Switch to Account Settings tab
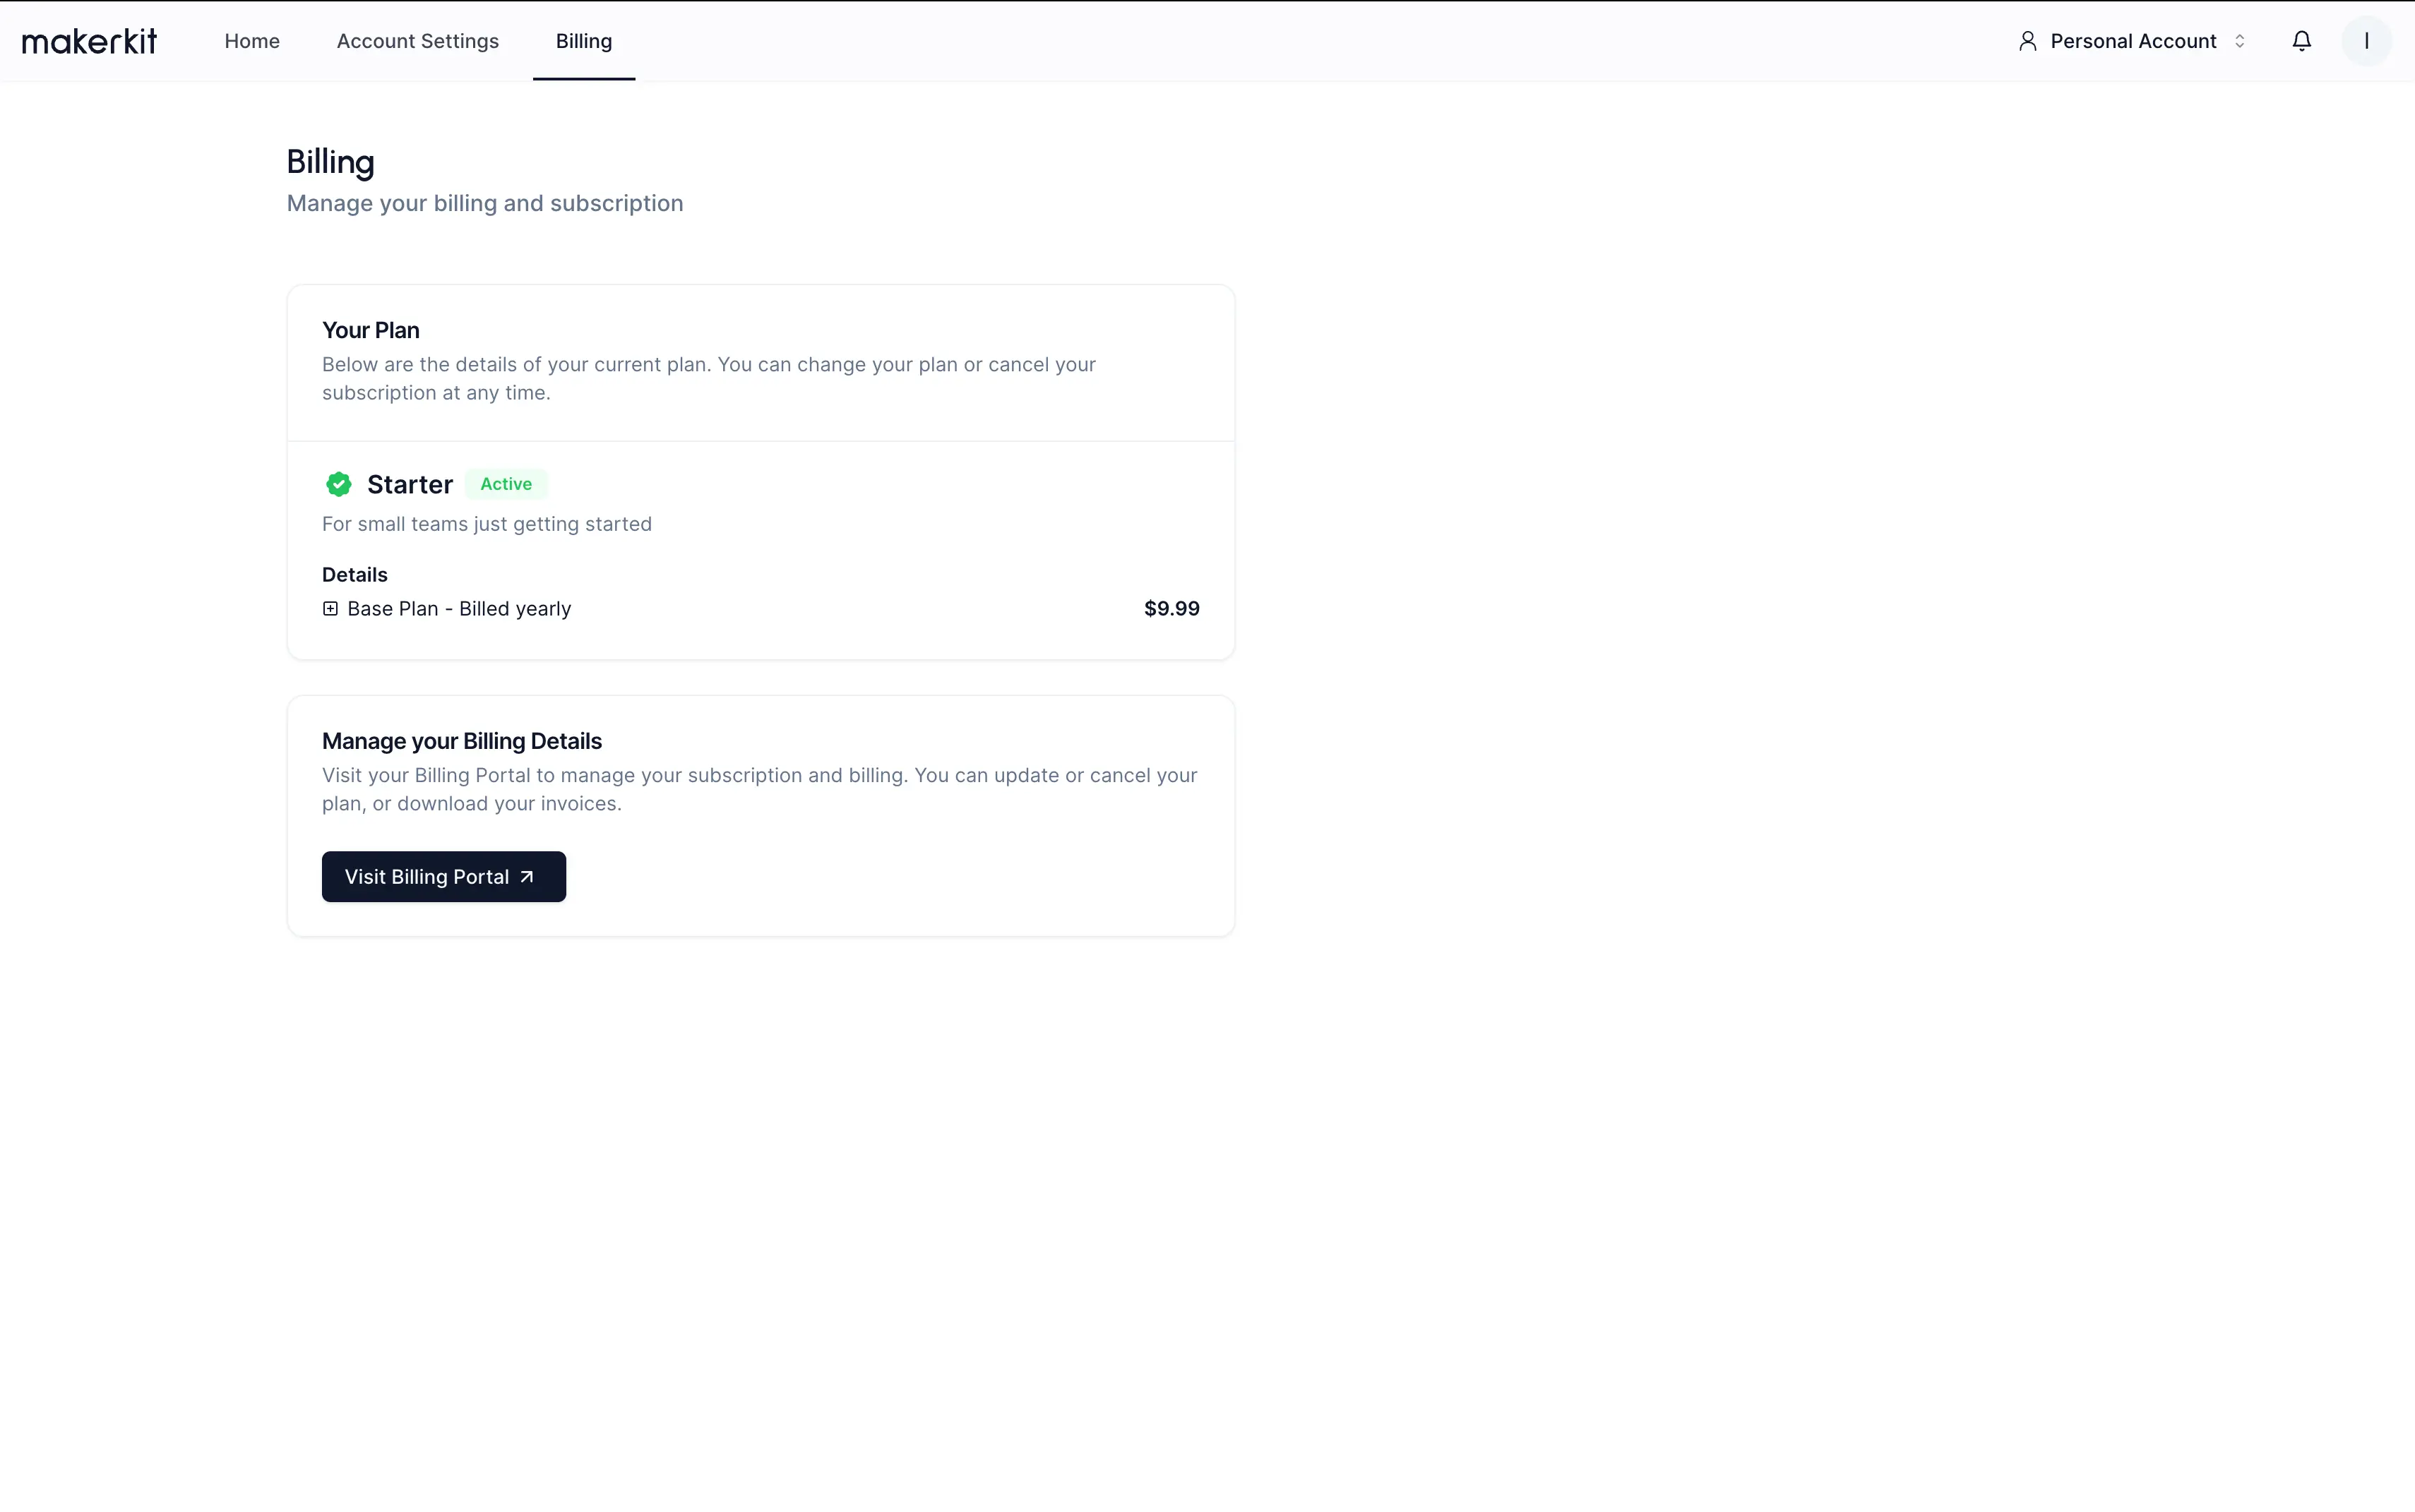 [x=417, y=41]
